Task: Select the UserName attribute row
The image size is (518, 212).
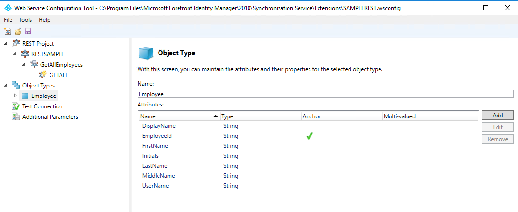Action: click(308, 186)
